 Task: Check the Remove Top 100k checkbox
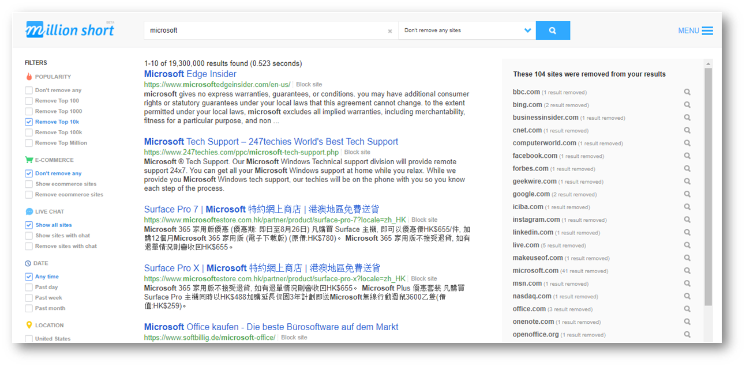pyautogui.click(x=29, y=132)
